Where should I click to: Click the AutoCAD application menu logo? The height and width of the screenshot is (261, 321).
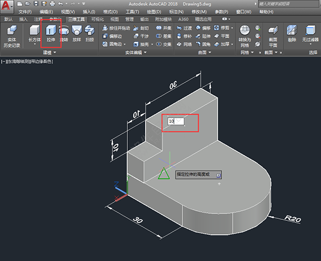pyautogui.click(x=7, y=7)
